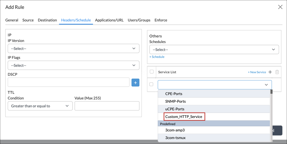Click the blue plus button next to DSCP

(135, 83)
